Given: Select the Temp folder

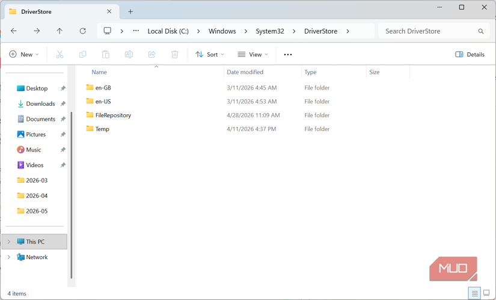Looking at the screenshot, I should pos(102,129).
